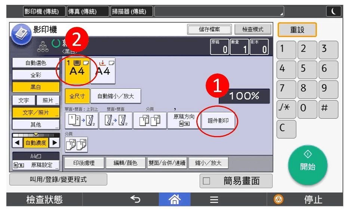350x211 pixels.
Task: Tap the # keypad key
Action: [328, 109]
